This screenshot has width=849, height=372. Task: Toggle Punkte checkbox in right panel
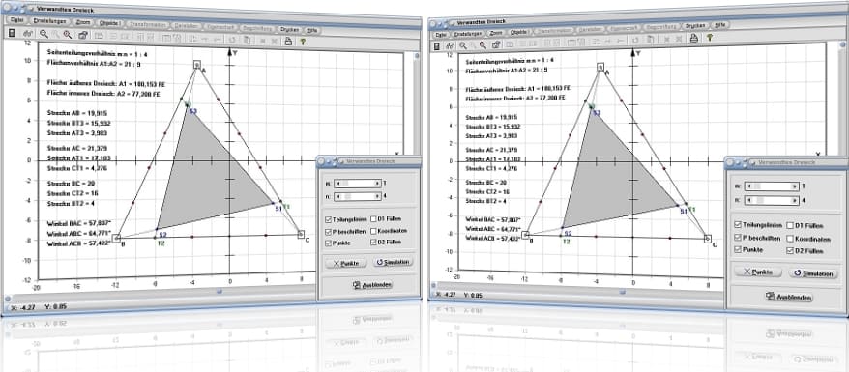pos(738,250)
